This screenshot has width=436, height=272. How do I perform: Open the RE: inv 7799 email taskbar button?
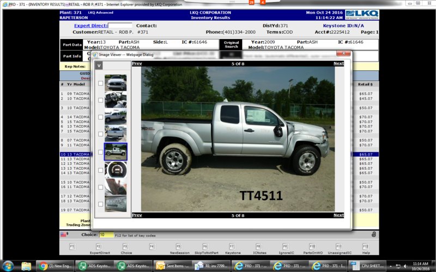(x=211, y=266)
